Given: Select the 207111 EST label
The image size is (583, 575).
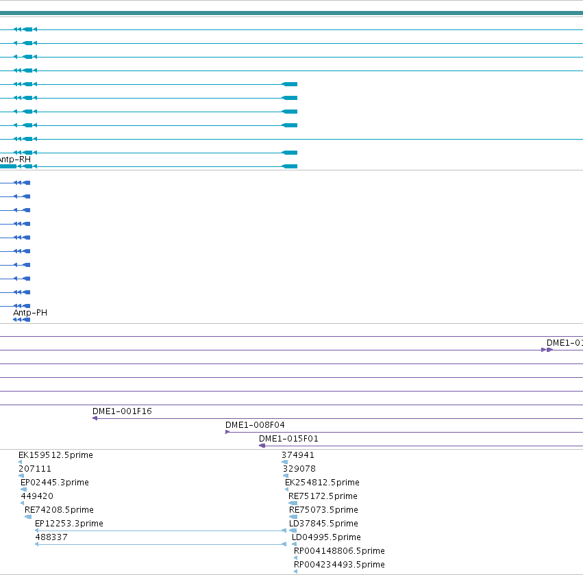Looking at the screenshot, I should (34, 469).
